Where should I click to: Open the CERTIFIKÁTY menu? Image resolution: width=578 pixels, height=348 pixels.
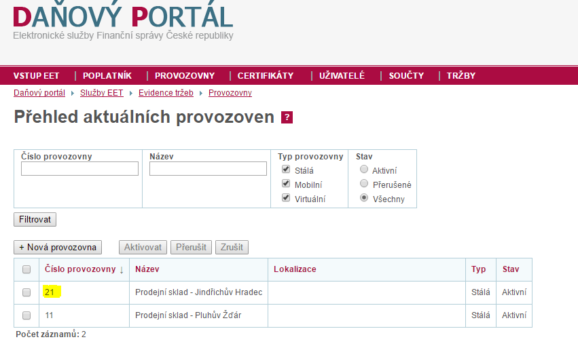pos(266,76)
